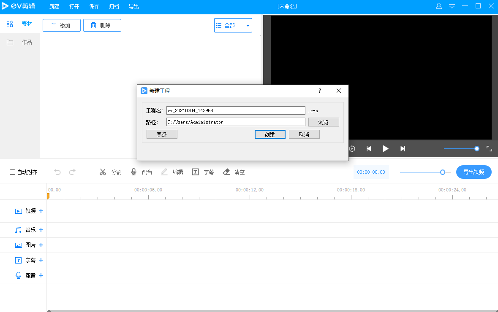Click the 导出 menu item
498x312 pixels.
point(134,6)
